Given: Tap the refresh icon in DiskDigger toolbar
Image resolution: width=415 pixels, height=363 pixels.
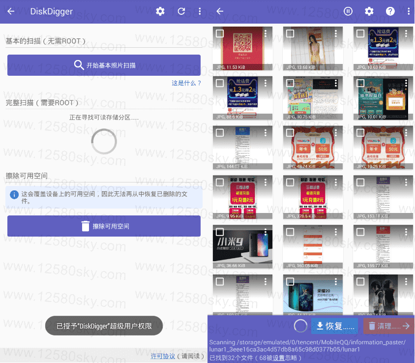Looking at the screenshot, I should pyautogui.click(x=181, y=11).
